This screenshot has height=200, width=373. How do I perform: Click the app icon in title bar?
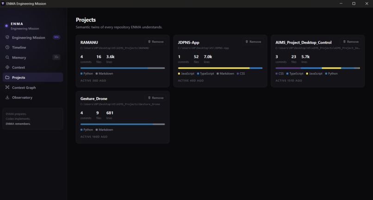(3, 4)
